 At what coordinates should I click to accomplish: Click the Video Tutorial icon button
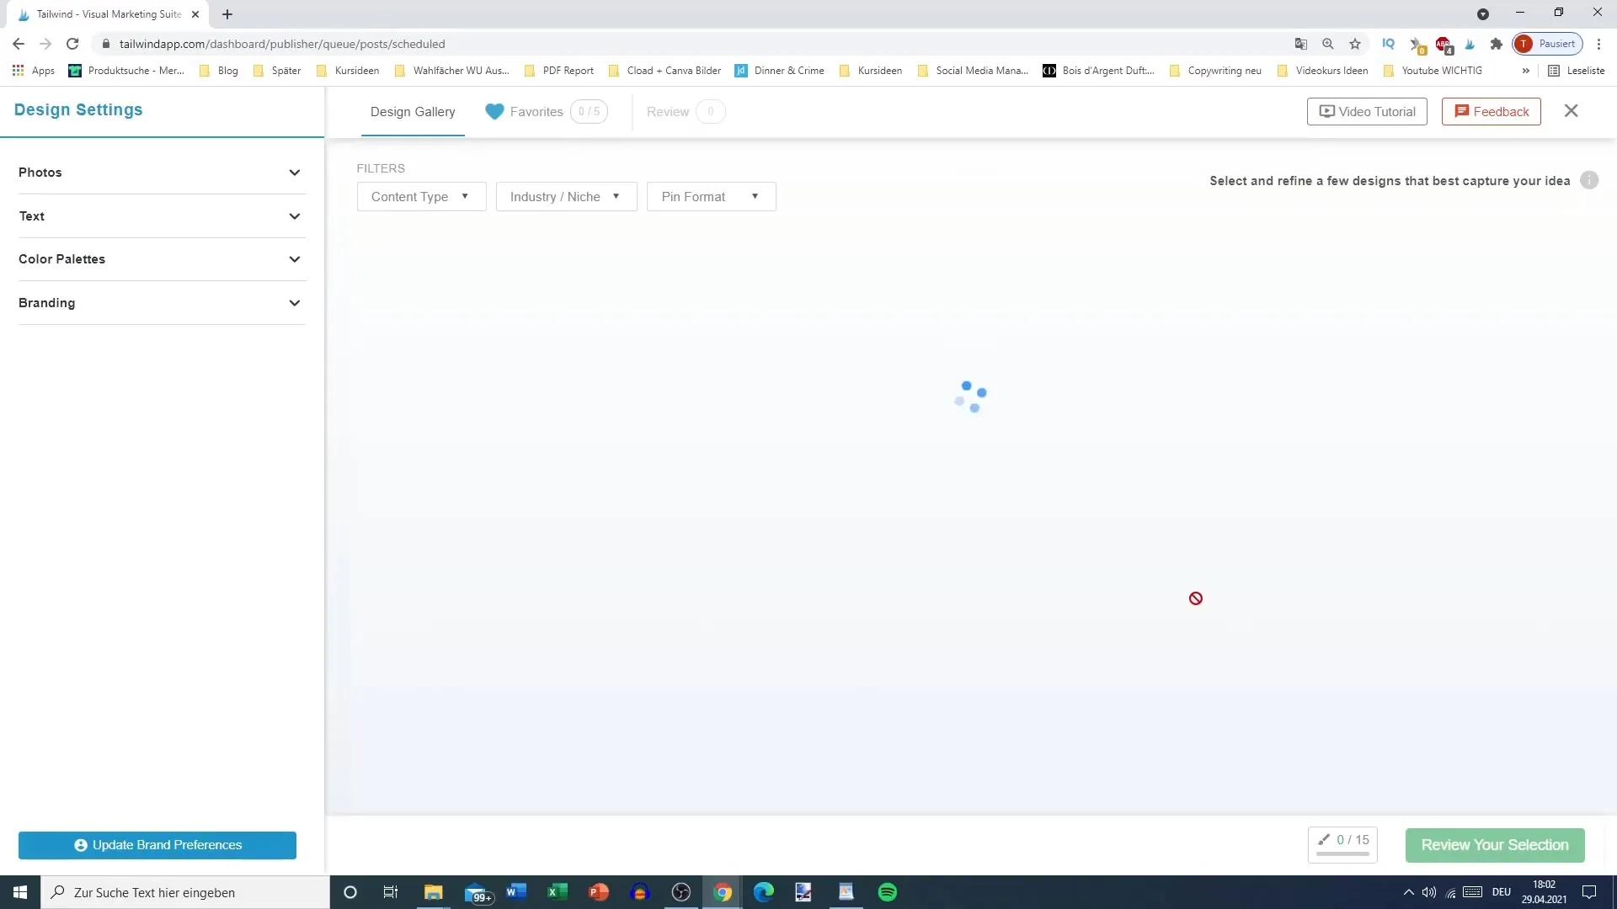click(1327, 111)
